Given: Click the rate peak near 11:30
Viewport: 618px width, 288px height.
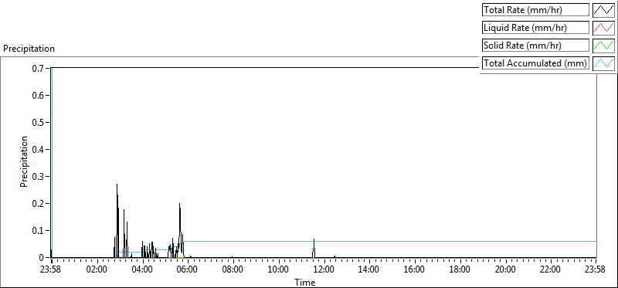Looking at the screenshot, I should (314, 239).
